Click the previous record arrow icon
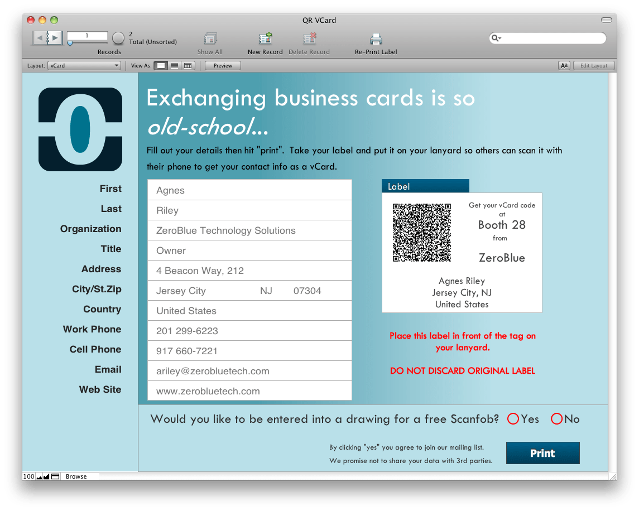This screenshot has width=639, height=511. pyautogui.click(x=40, y=38)
